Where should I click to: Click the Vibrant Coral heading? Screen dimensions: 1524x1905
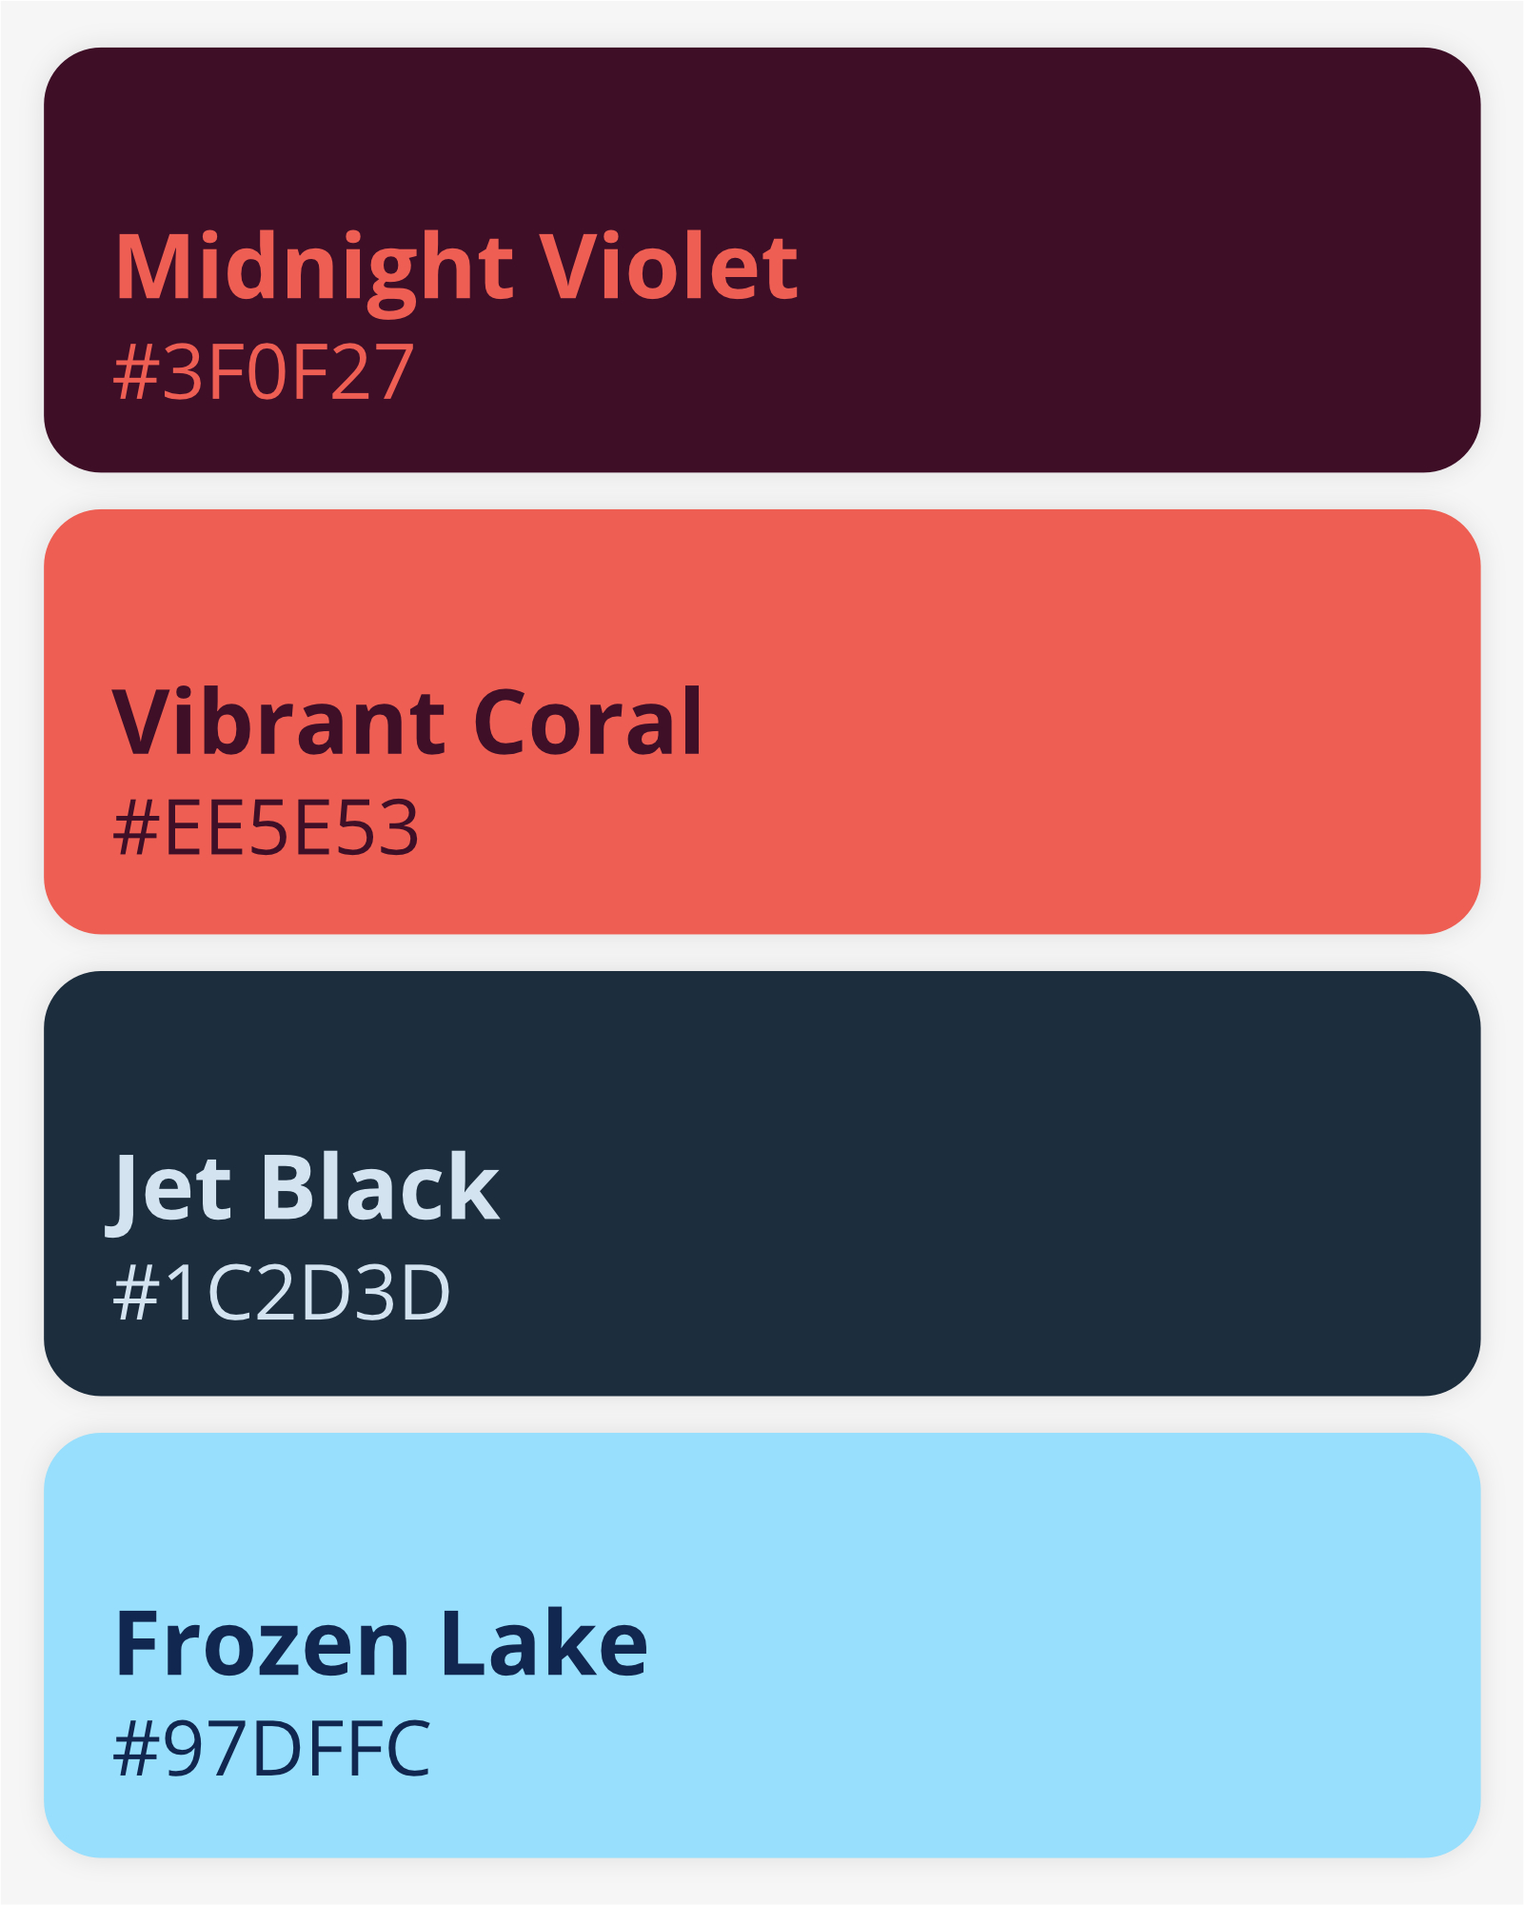[407, 723]
